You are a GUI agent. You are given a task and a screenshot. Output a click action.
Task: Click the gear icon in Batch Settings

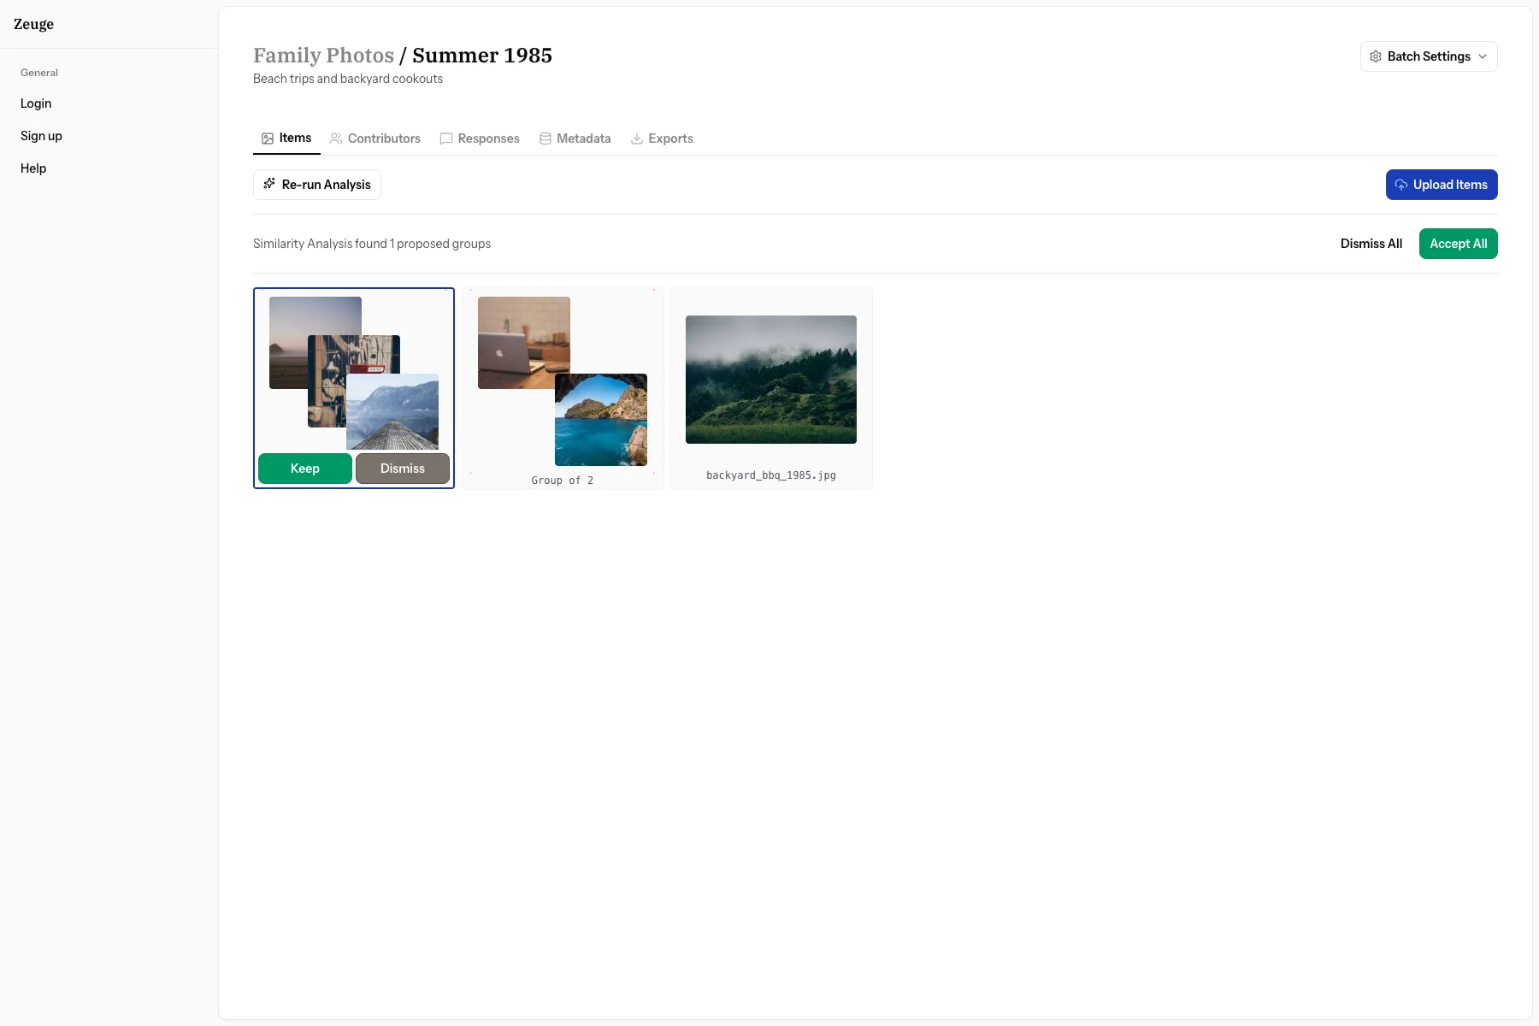[x=1376, y=56]
